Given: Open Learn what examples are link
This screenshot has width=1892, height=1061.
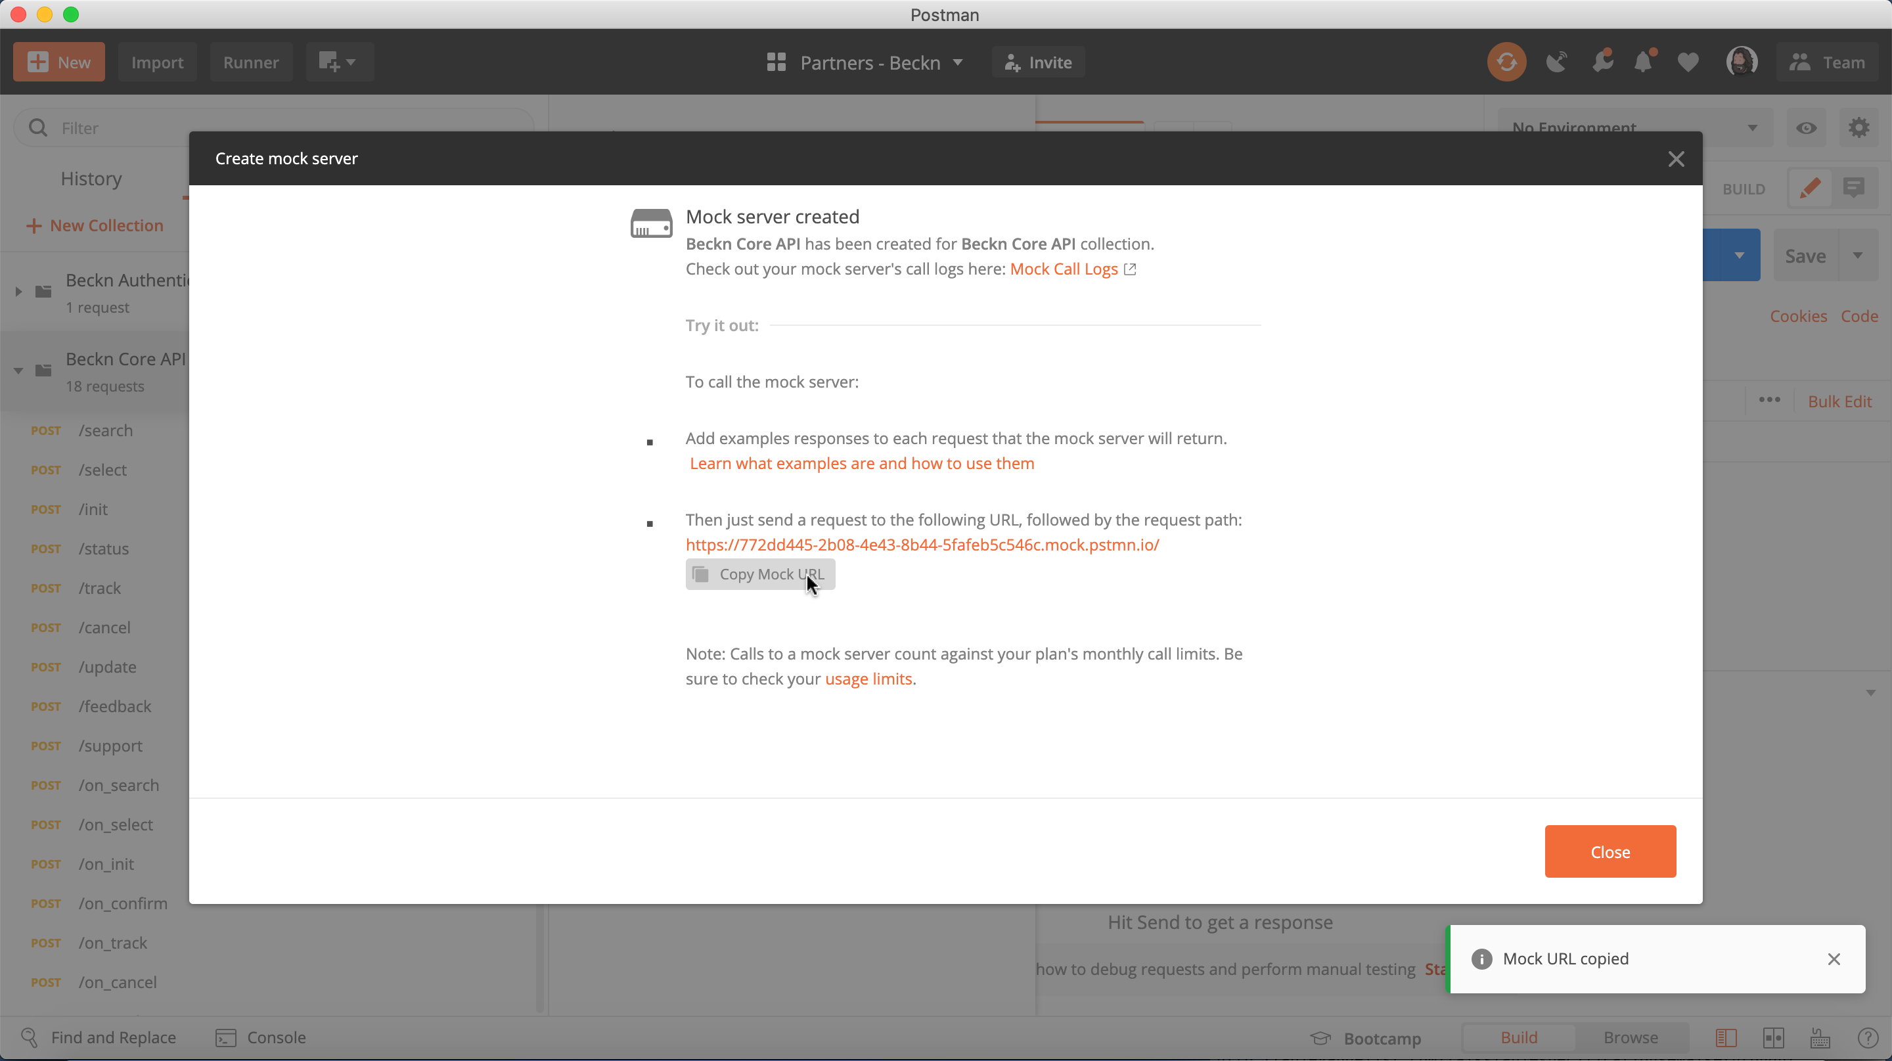Looking at the screenshot, I should [861, 463].
